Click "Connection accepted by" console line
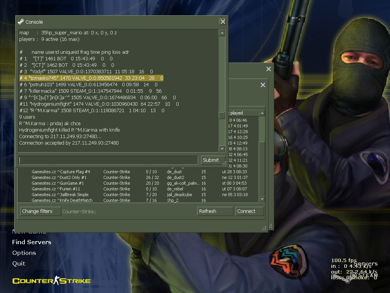Viewport: 390px width, 293px height. tap(69, 143)
